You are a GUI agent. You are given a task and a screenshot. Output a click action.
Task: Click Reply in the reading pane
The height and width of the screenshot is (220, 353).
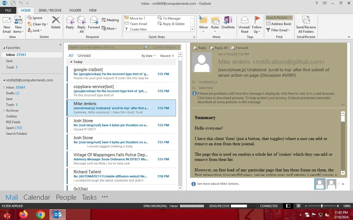200,48
